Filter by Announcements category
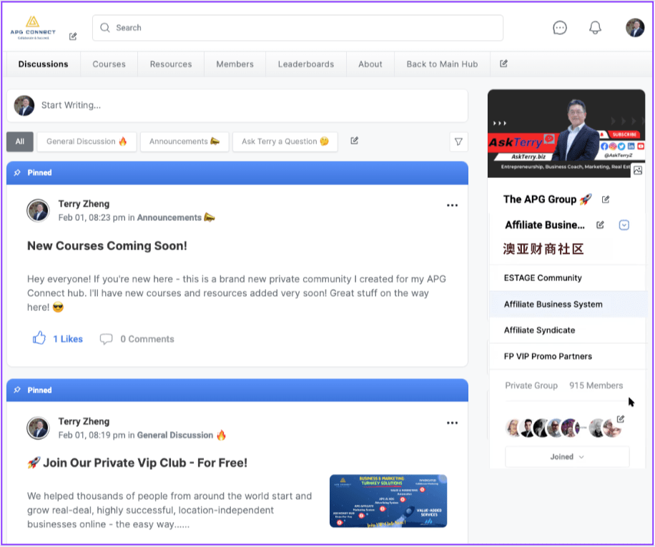Viewport: 655px width, 547px height. (x=184, y=142)
